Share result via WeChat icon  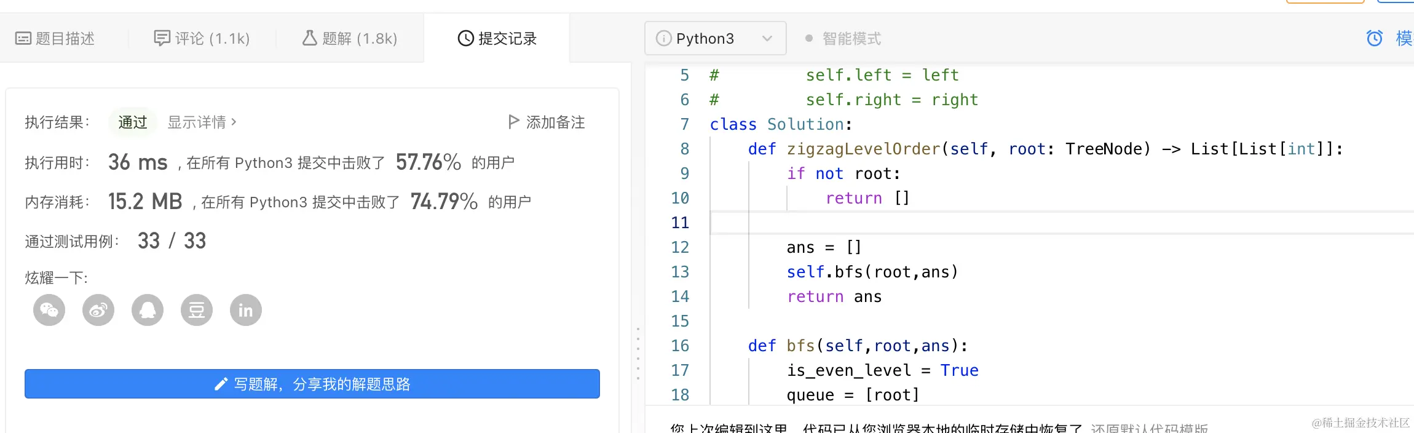[x=49, y=310]
